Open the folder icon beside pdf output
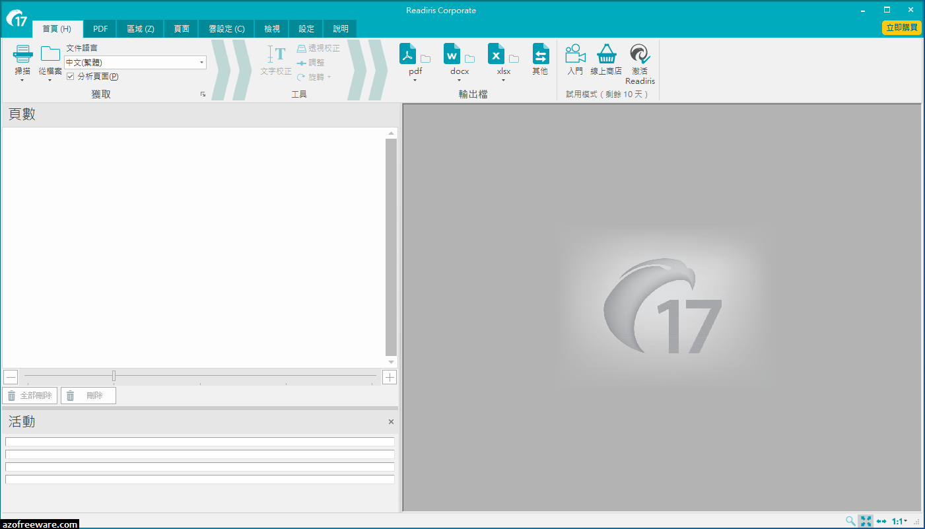This screenshot has width=925, height=529. tap(425, 59)
